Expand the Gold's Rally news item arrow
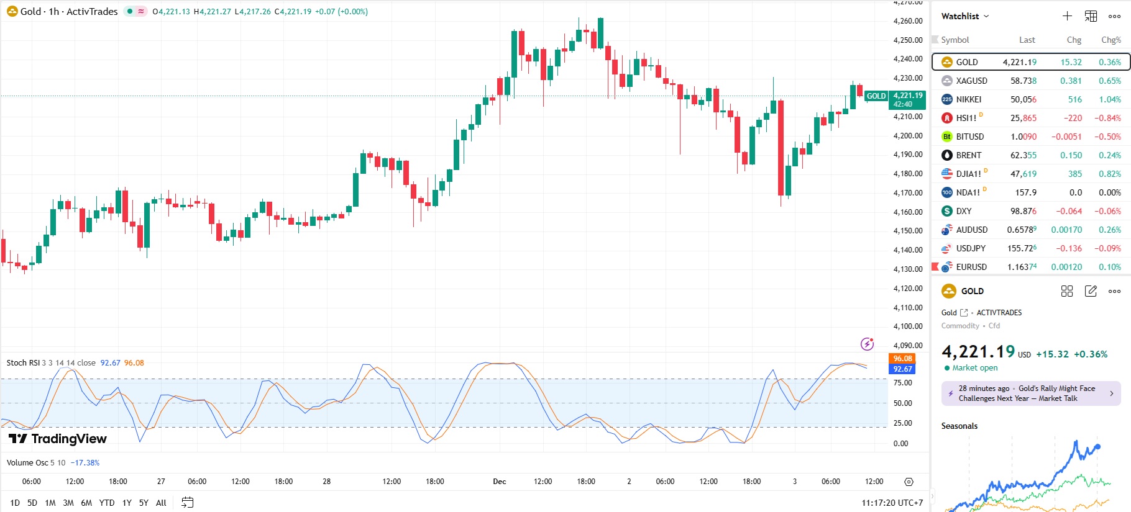 point(1111,393)
